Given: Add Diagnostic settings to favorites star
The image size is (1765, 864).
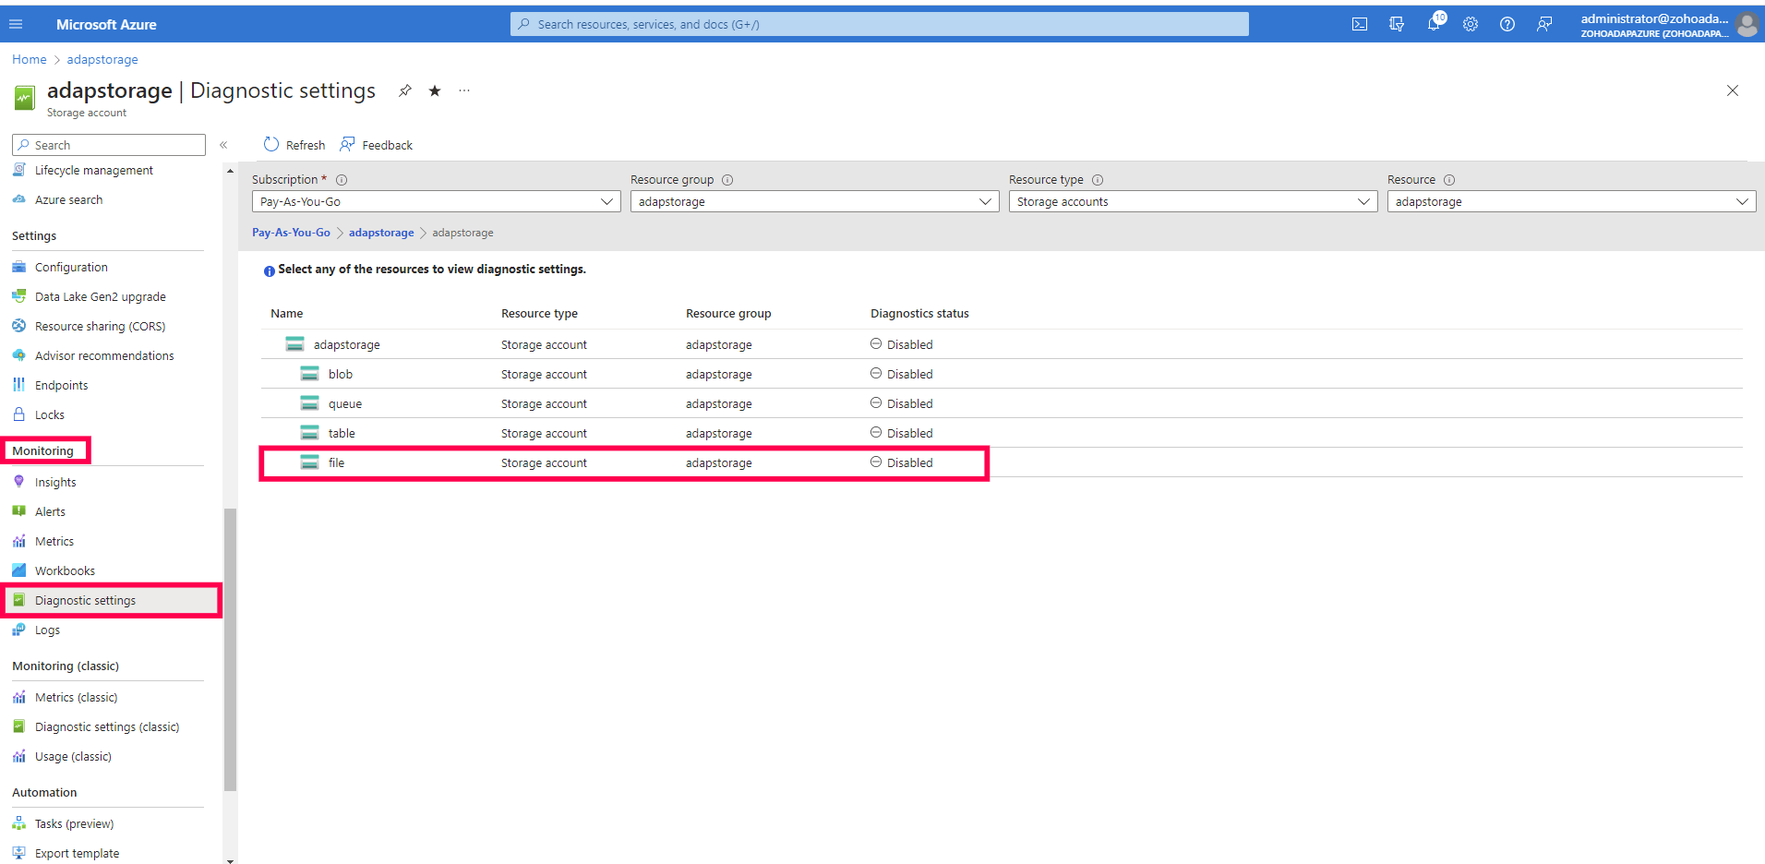Looking at the screenshot, I should pos(434,90).
